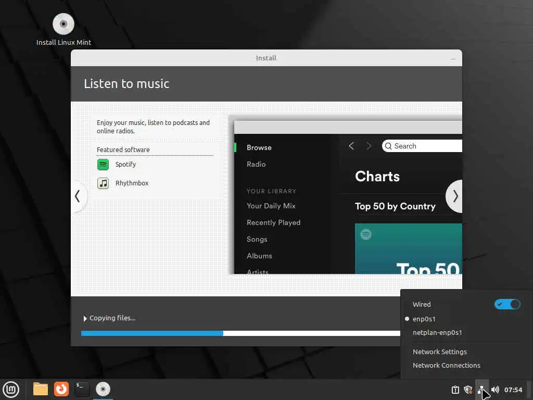Image resolution: width=533 pixels, height=400 pixels.
Task: Select the netplan-enp0s1 connection
Action: 437,333
